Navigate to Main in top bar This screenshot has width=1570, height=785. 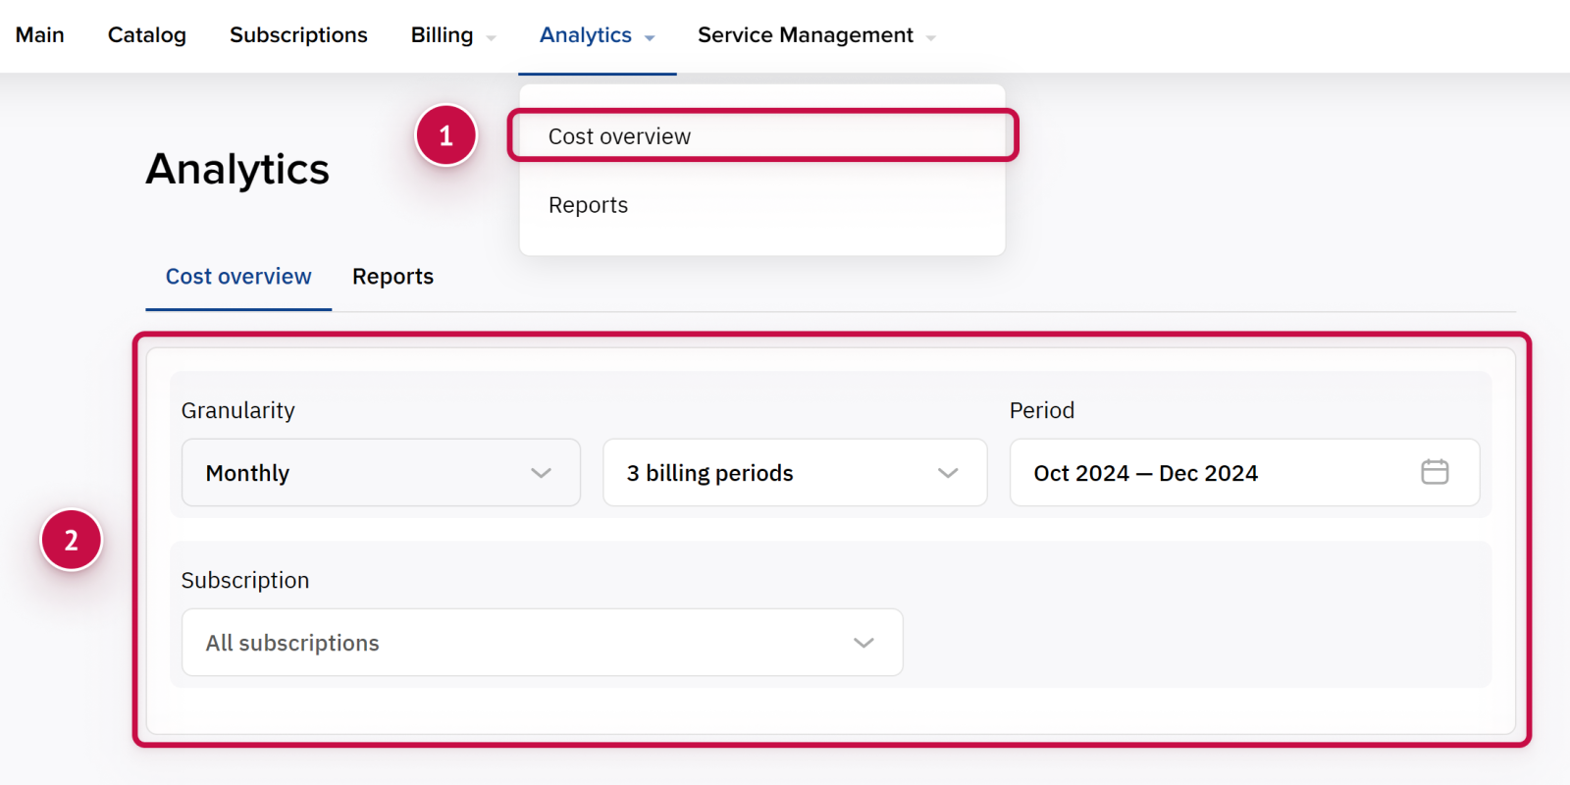coord(40,35)
